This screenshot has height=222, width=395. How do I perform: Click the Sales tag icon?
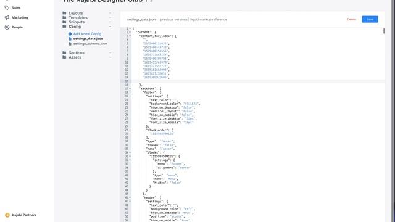pos(7,8)
